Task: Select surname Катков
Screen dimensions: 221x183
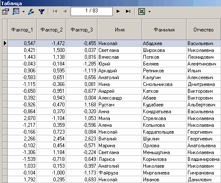Action: (151, 91)
